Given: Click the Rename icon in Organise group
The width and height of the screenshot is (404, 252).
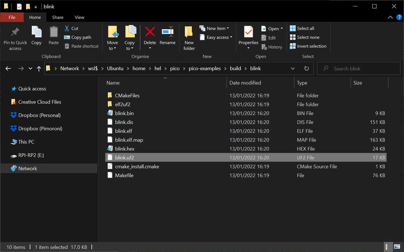Looking at the screenshot, I should (x=167, y=32).
